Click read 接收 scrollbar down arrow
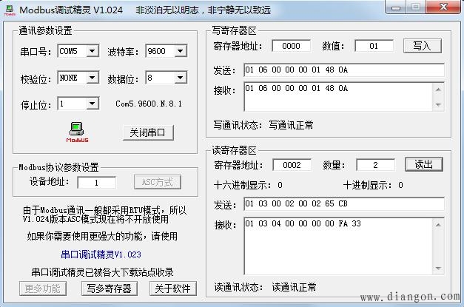464x307 pixels. tap(439, 269)
